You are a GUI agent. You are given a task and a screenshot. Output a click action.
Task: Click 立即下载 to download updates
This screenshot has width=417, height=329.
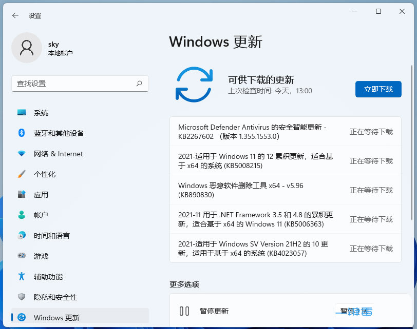coord(378,89)
